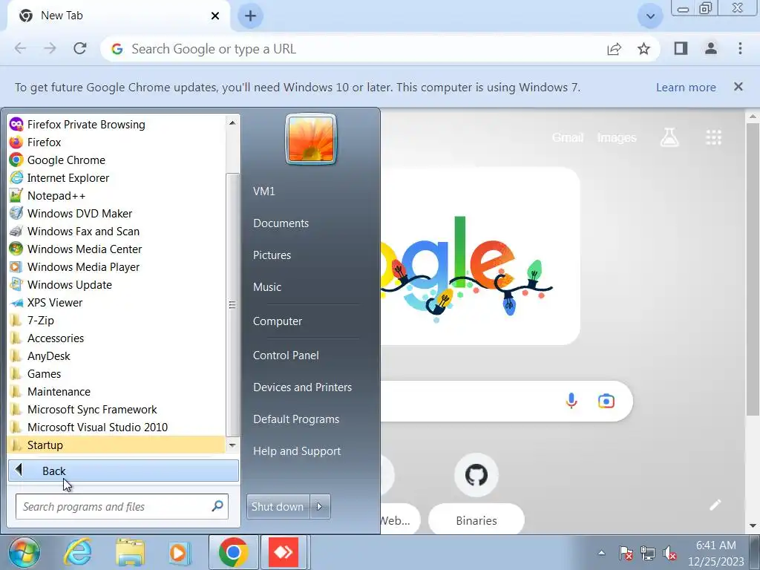The image size is (760, 570).
Task: Open the Search Labs flask icon
Action: click(669, 137)
